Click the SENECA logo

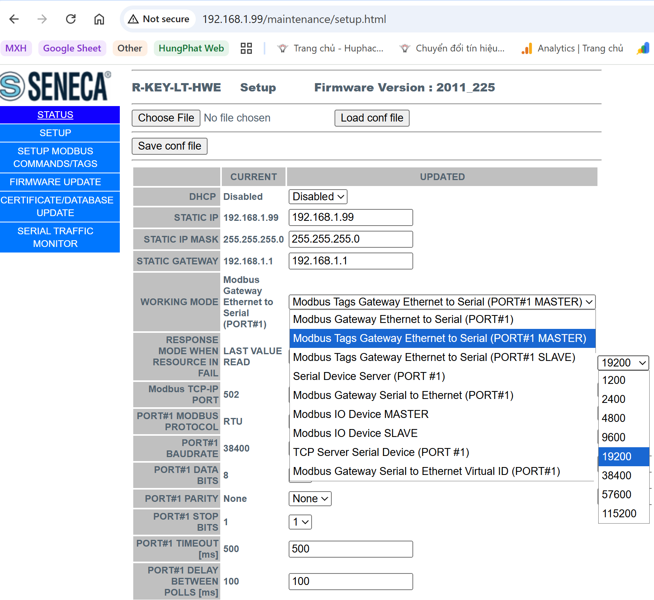pos(56,86)
